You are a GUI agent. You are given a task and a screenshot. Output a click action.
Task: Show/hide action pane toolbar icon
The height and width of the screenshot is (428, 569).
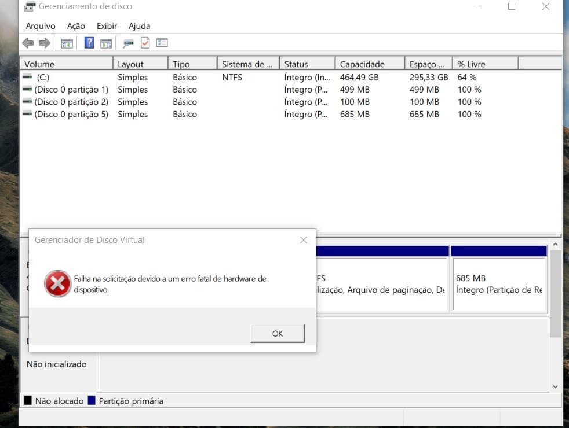106,43
